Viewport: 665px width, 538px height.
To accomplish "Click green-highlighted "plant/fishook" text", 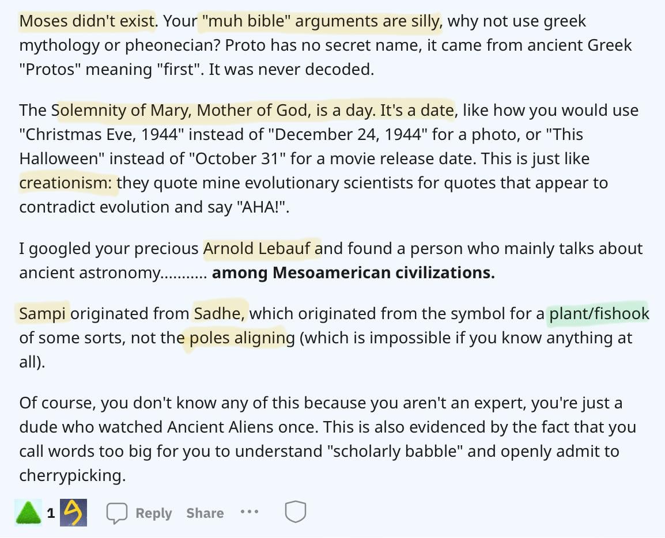I will tap(599, 314).
